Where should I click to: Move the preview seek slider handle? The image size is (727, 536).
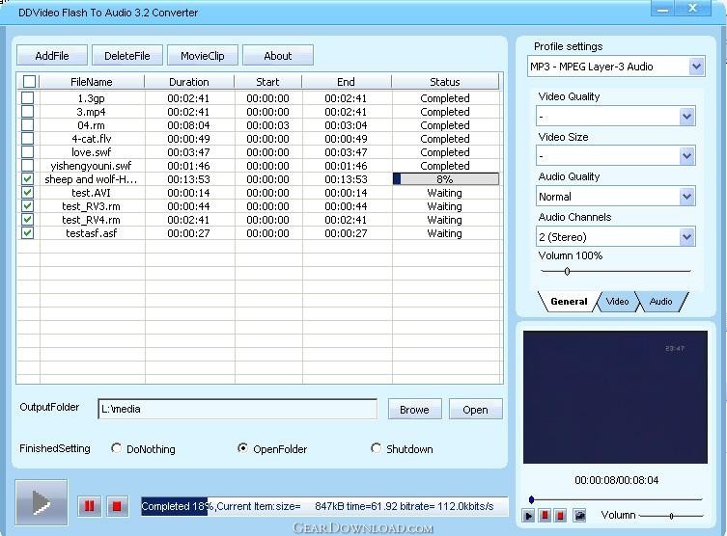531,499
